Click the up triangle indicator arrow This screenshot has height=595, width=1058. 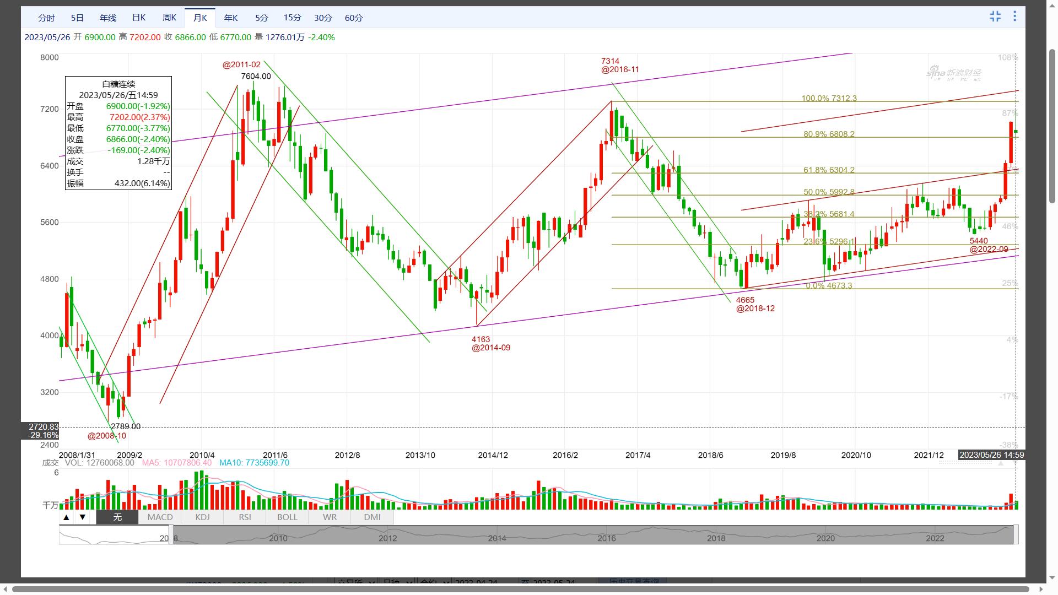[x=67, y=517]
